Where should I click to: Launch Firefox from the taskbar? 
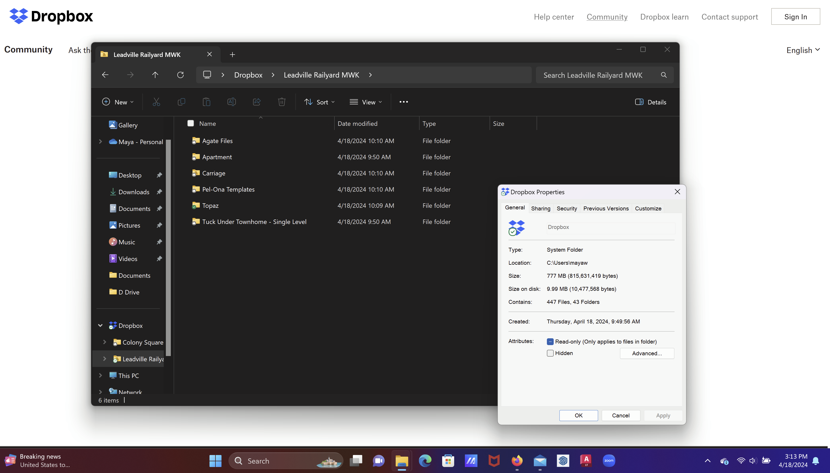(x=517, y=461)
